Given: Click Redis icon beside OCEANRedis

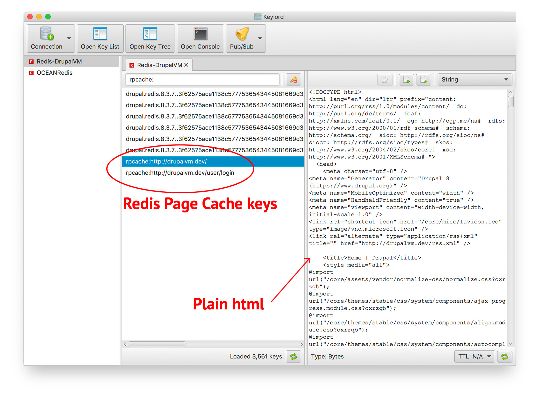Looking at the screenshot, I should click(x=31, y=73).
